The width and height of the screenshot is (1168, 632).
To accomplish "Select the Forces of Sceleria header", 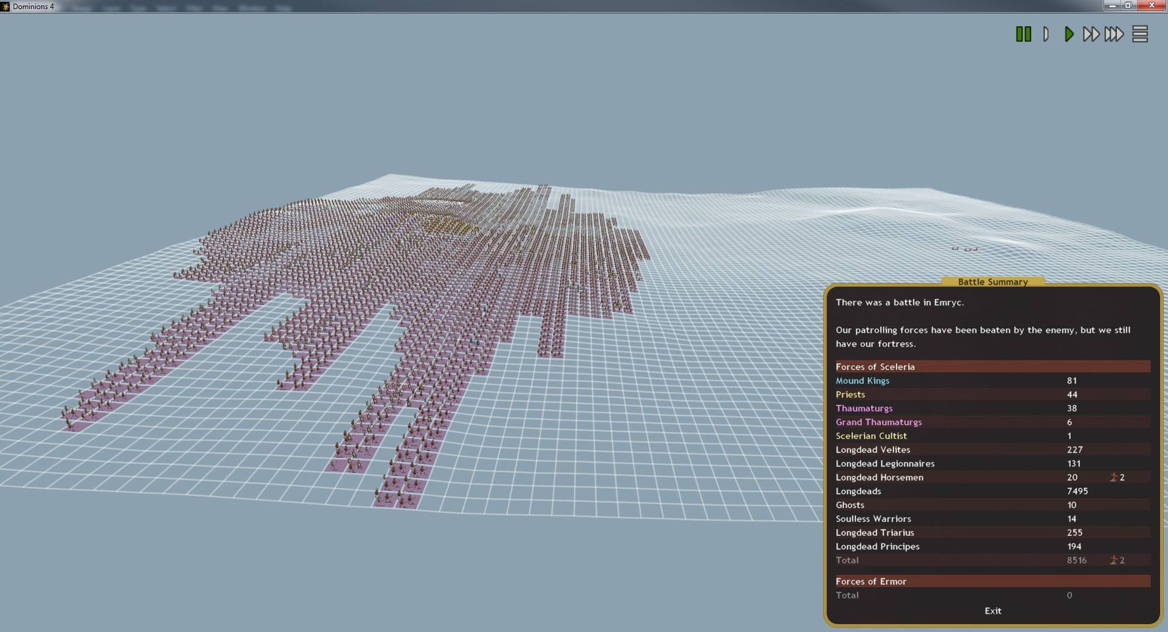I will [993, 366].
